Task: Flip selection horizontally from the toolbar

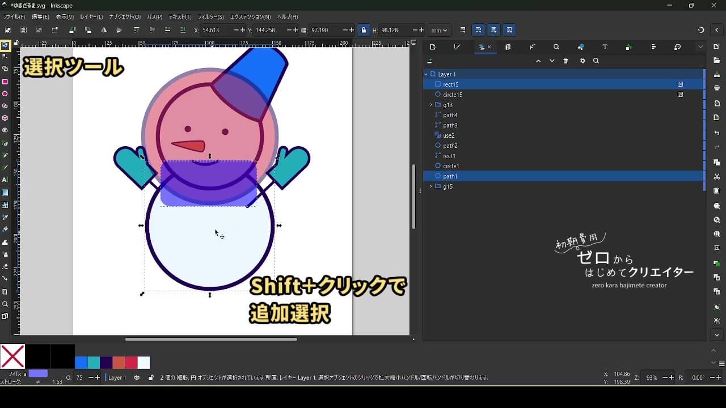Action: tap(103, 30)
